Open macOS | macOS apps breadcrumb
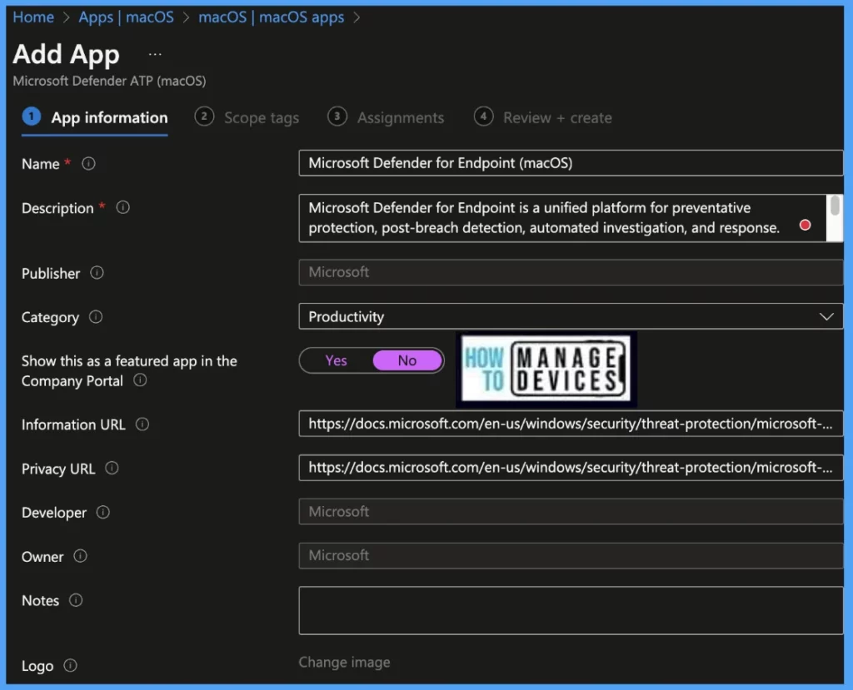This screenshot has width=853, height=690. pos(271,17)
